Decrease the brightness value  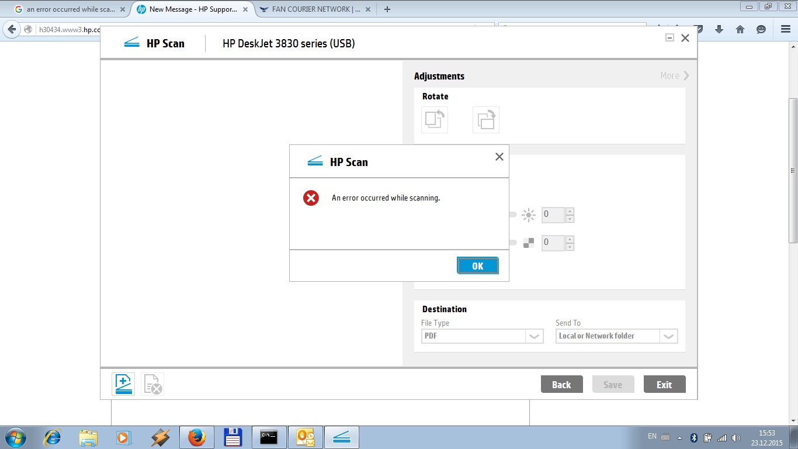point(570,219)
